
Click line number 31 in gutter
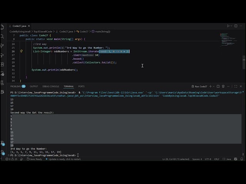(13, 70)
